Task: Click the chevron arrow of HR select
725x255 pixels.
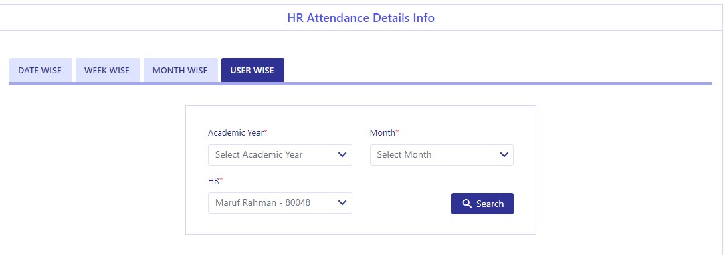Action: (x=342, y=202)
